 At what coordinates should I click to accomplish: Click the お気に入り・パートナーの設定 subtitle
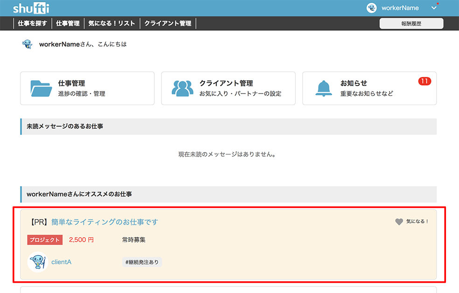tap(240, 93)
